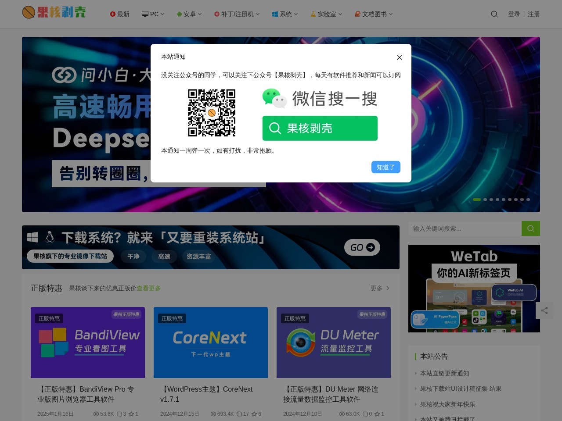Click the Windows icon on system banner
The image size is (562, 421).
pyautogui.click(x=32, y=237)
